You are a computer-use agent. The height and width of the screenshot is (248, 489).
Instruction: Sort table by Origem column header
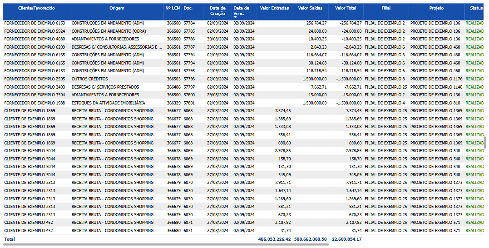tap(117, 8)
